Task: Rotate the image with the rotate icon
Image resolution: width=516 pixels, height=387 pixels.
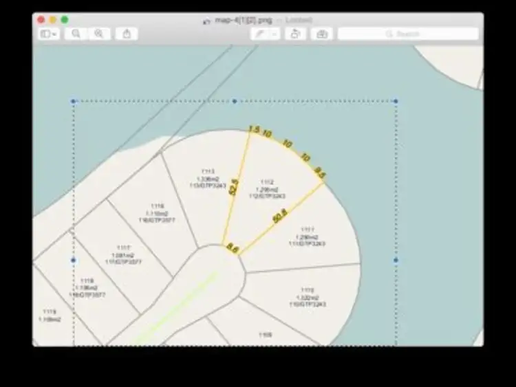Action: click(295, 34)
